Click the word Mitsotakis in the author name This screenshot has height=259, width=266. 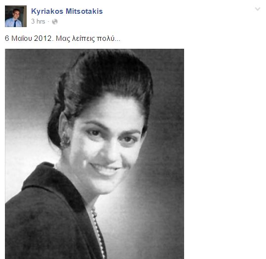(84, 11)
